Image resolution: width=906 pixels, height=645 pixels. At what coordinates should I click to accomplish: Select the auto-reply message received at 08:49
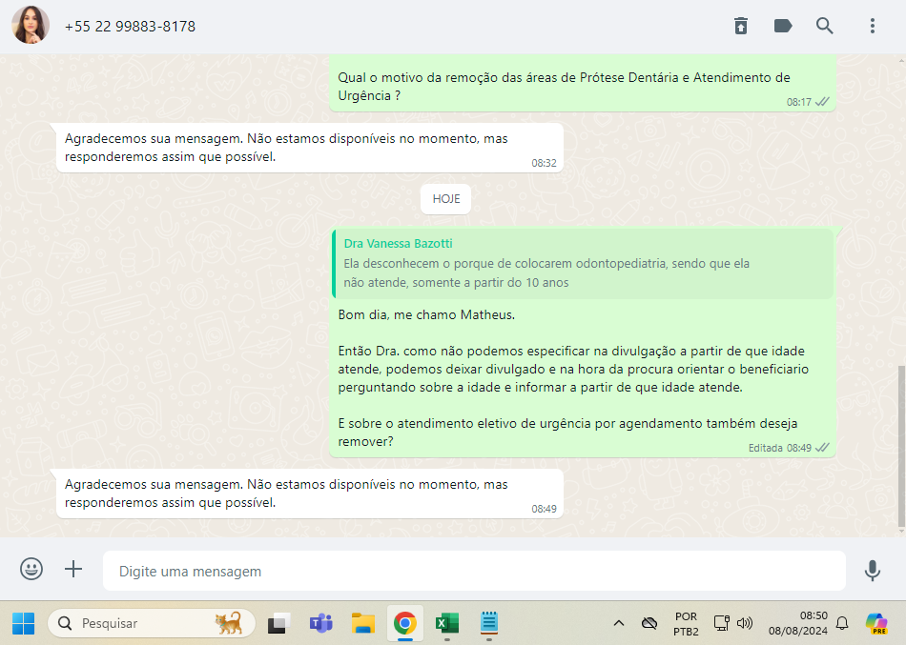310,494
